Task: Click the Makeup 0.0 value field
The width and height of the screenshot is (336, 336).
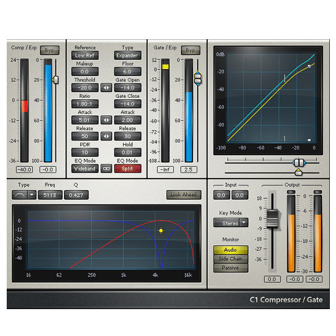Action: pyautogui.click(x=85, y=72)
